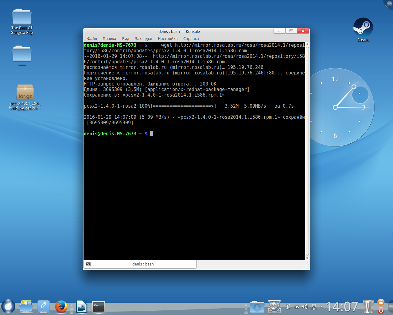Open the trash bin in the panel
This screenshot has height=315, width=393.
pyautogui.click(x=368, y=307)
